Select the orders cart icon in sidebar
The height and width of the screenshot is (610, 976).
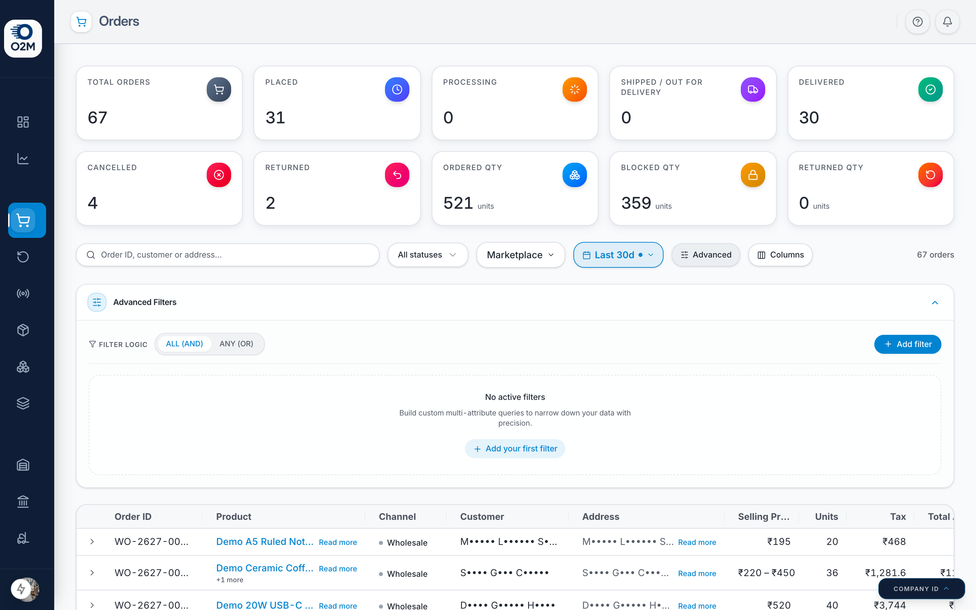(x=27, y=220)
